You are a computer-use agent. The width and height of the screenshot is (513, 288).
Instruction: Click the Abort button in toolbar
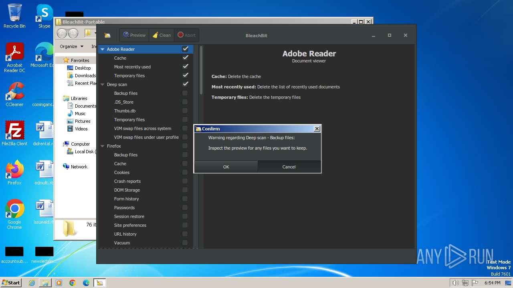(186, 35)
